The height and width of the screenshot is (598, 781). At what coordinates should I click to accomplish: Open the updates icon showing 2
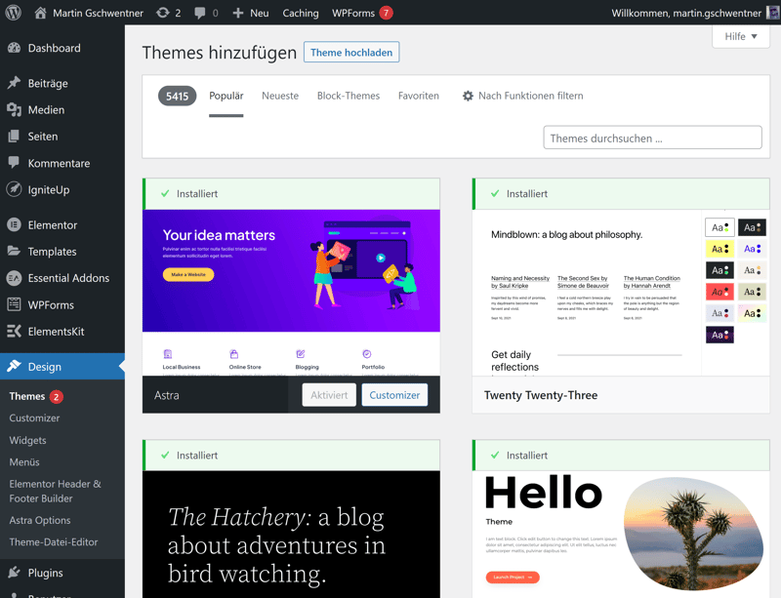pyautogui.click(x=163, y=13)
